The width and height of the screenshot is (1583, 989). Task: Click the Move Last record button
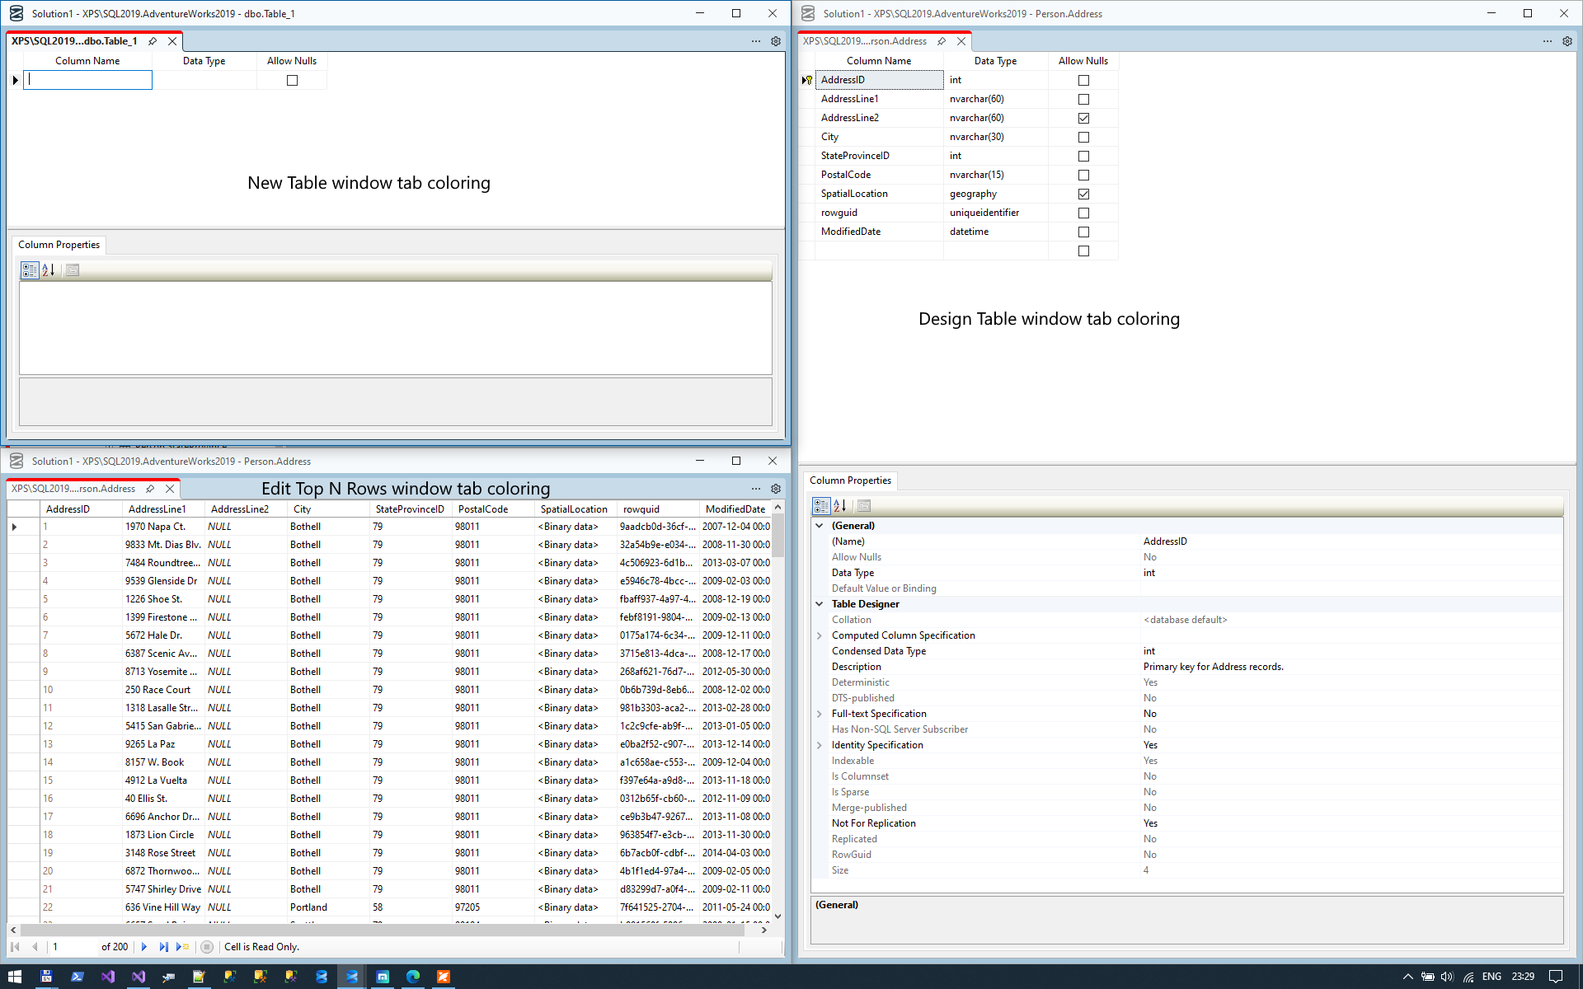163,947
